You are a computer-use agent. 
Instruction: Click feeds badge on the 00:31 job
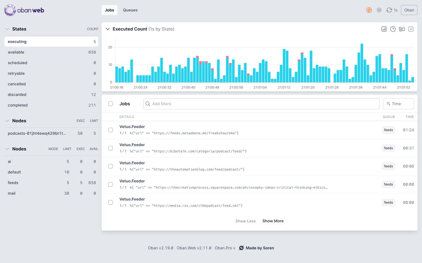[389, 148]
